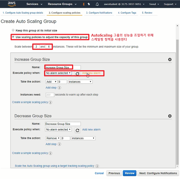180x179 pixels.
Task: Show info for simple scaling policy in Increase
Action: pos(50,102)
